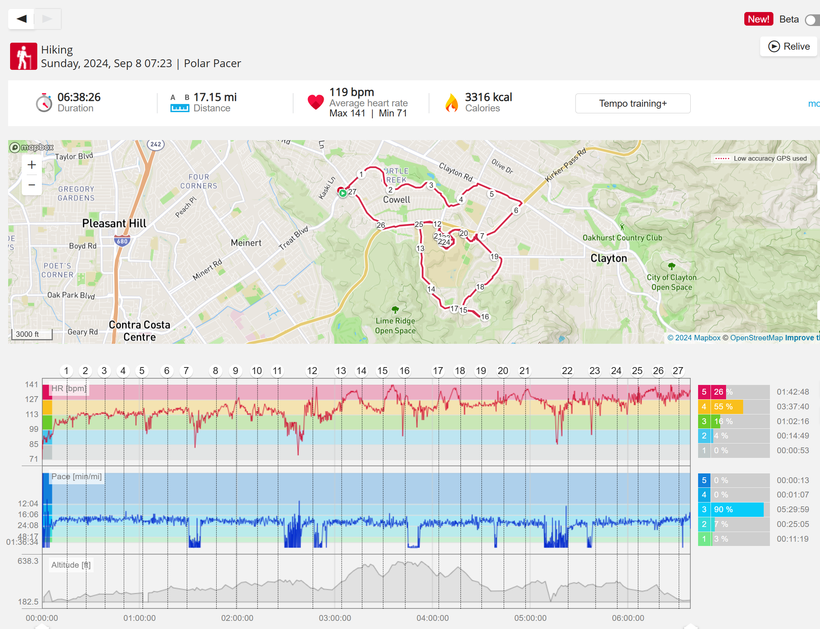Click the back arrow navigation icon

[21, 19]
